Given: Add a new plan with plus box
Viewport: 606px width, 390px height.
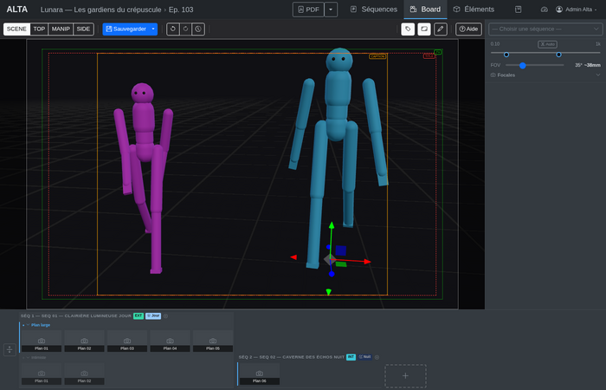Looking at the screenshot, I should tap(405, 375).
